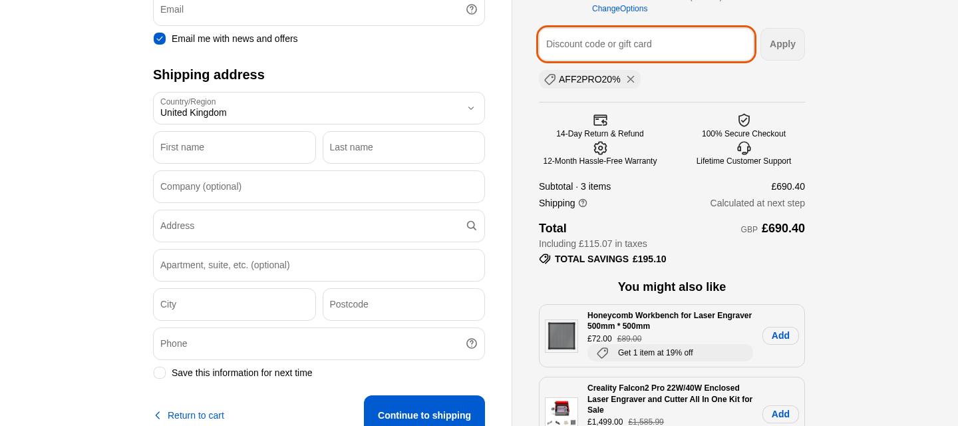Click the You might also like heading
The height and width of the screenshot is (426, 958).
(672, 287)
